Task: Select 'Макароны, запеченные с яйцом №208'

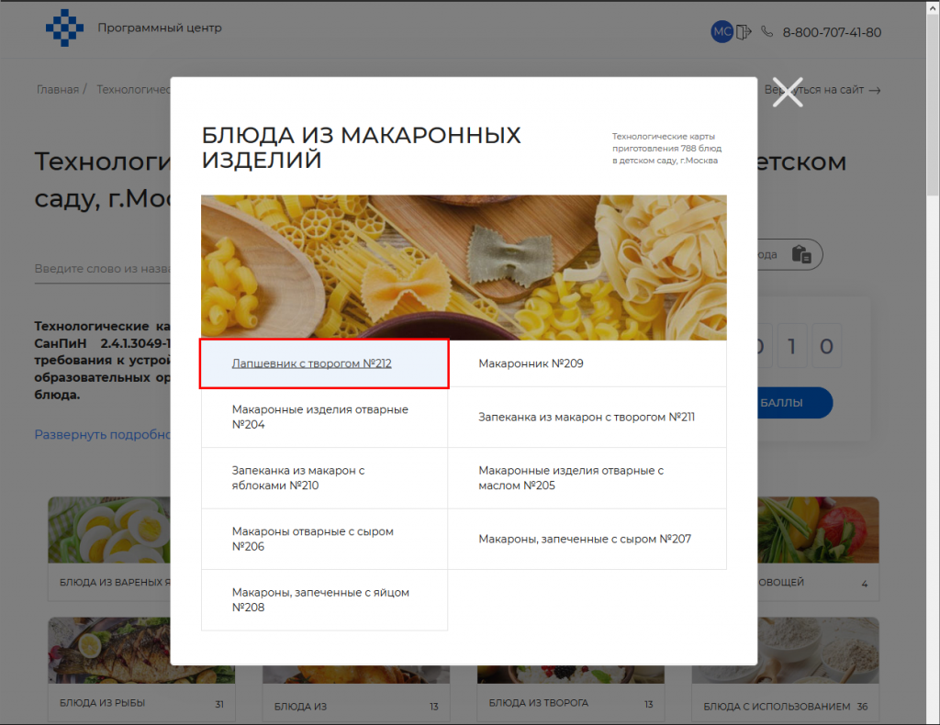Action: [319, 599]
